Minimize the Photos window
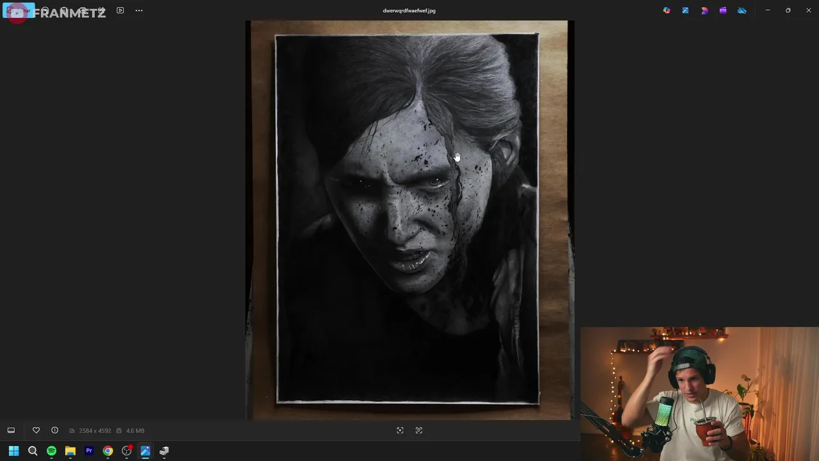 pos(768,10)
